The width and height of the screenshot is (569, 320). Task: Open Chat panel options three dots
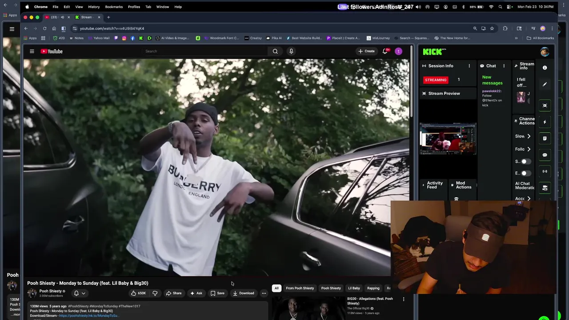tap(504, 66)
